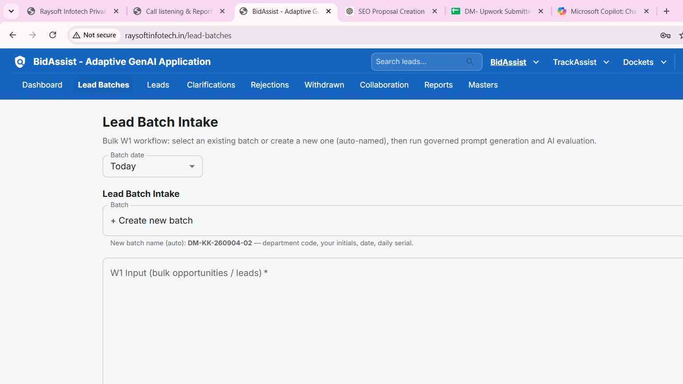
Task: Open the Dashboard link
Action: pos(42,85)
